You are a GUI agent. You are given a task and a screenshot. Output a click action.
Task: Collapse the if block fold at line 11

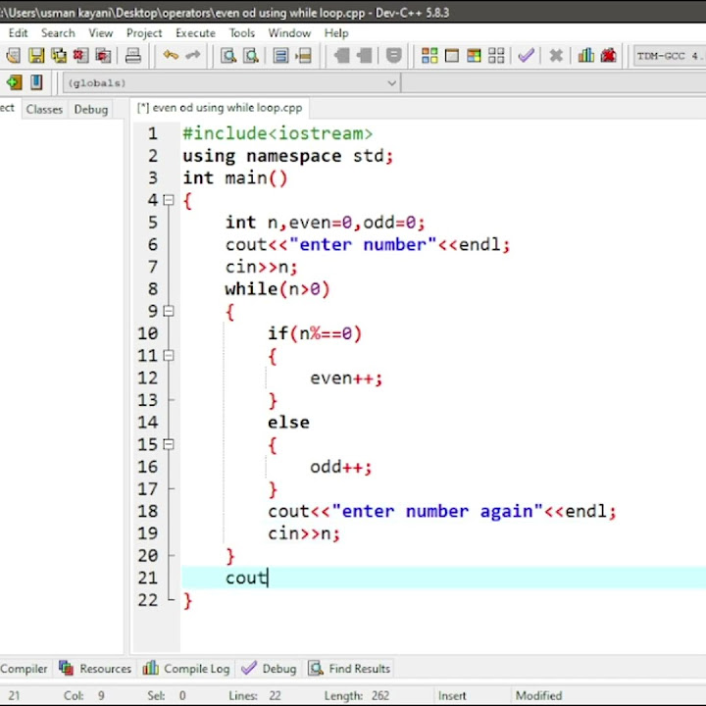(x=169, y=356)
